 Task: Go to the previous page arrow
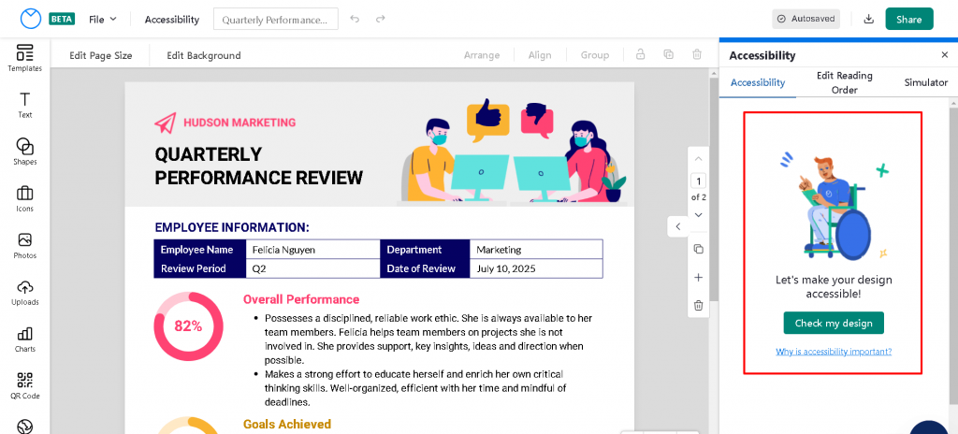click(698, 159)
